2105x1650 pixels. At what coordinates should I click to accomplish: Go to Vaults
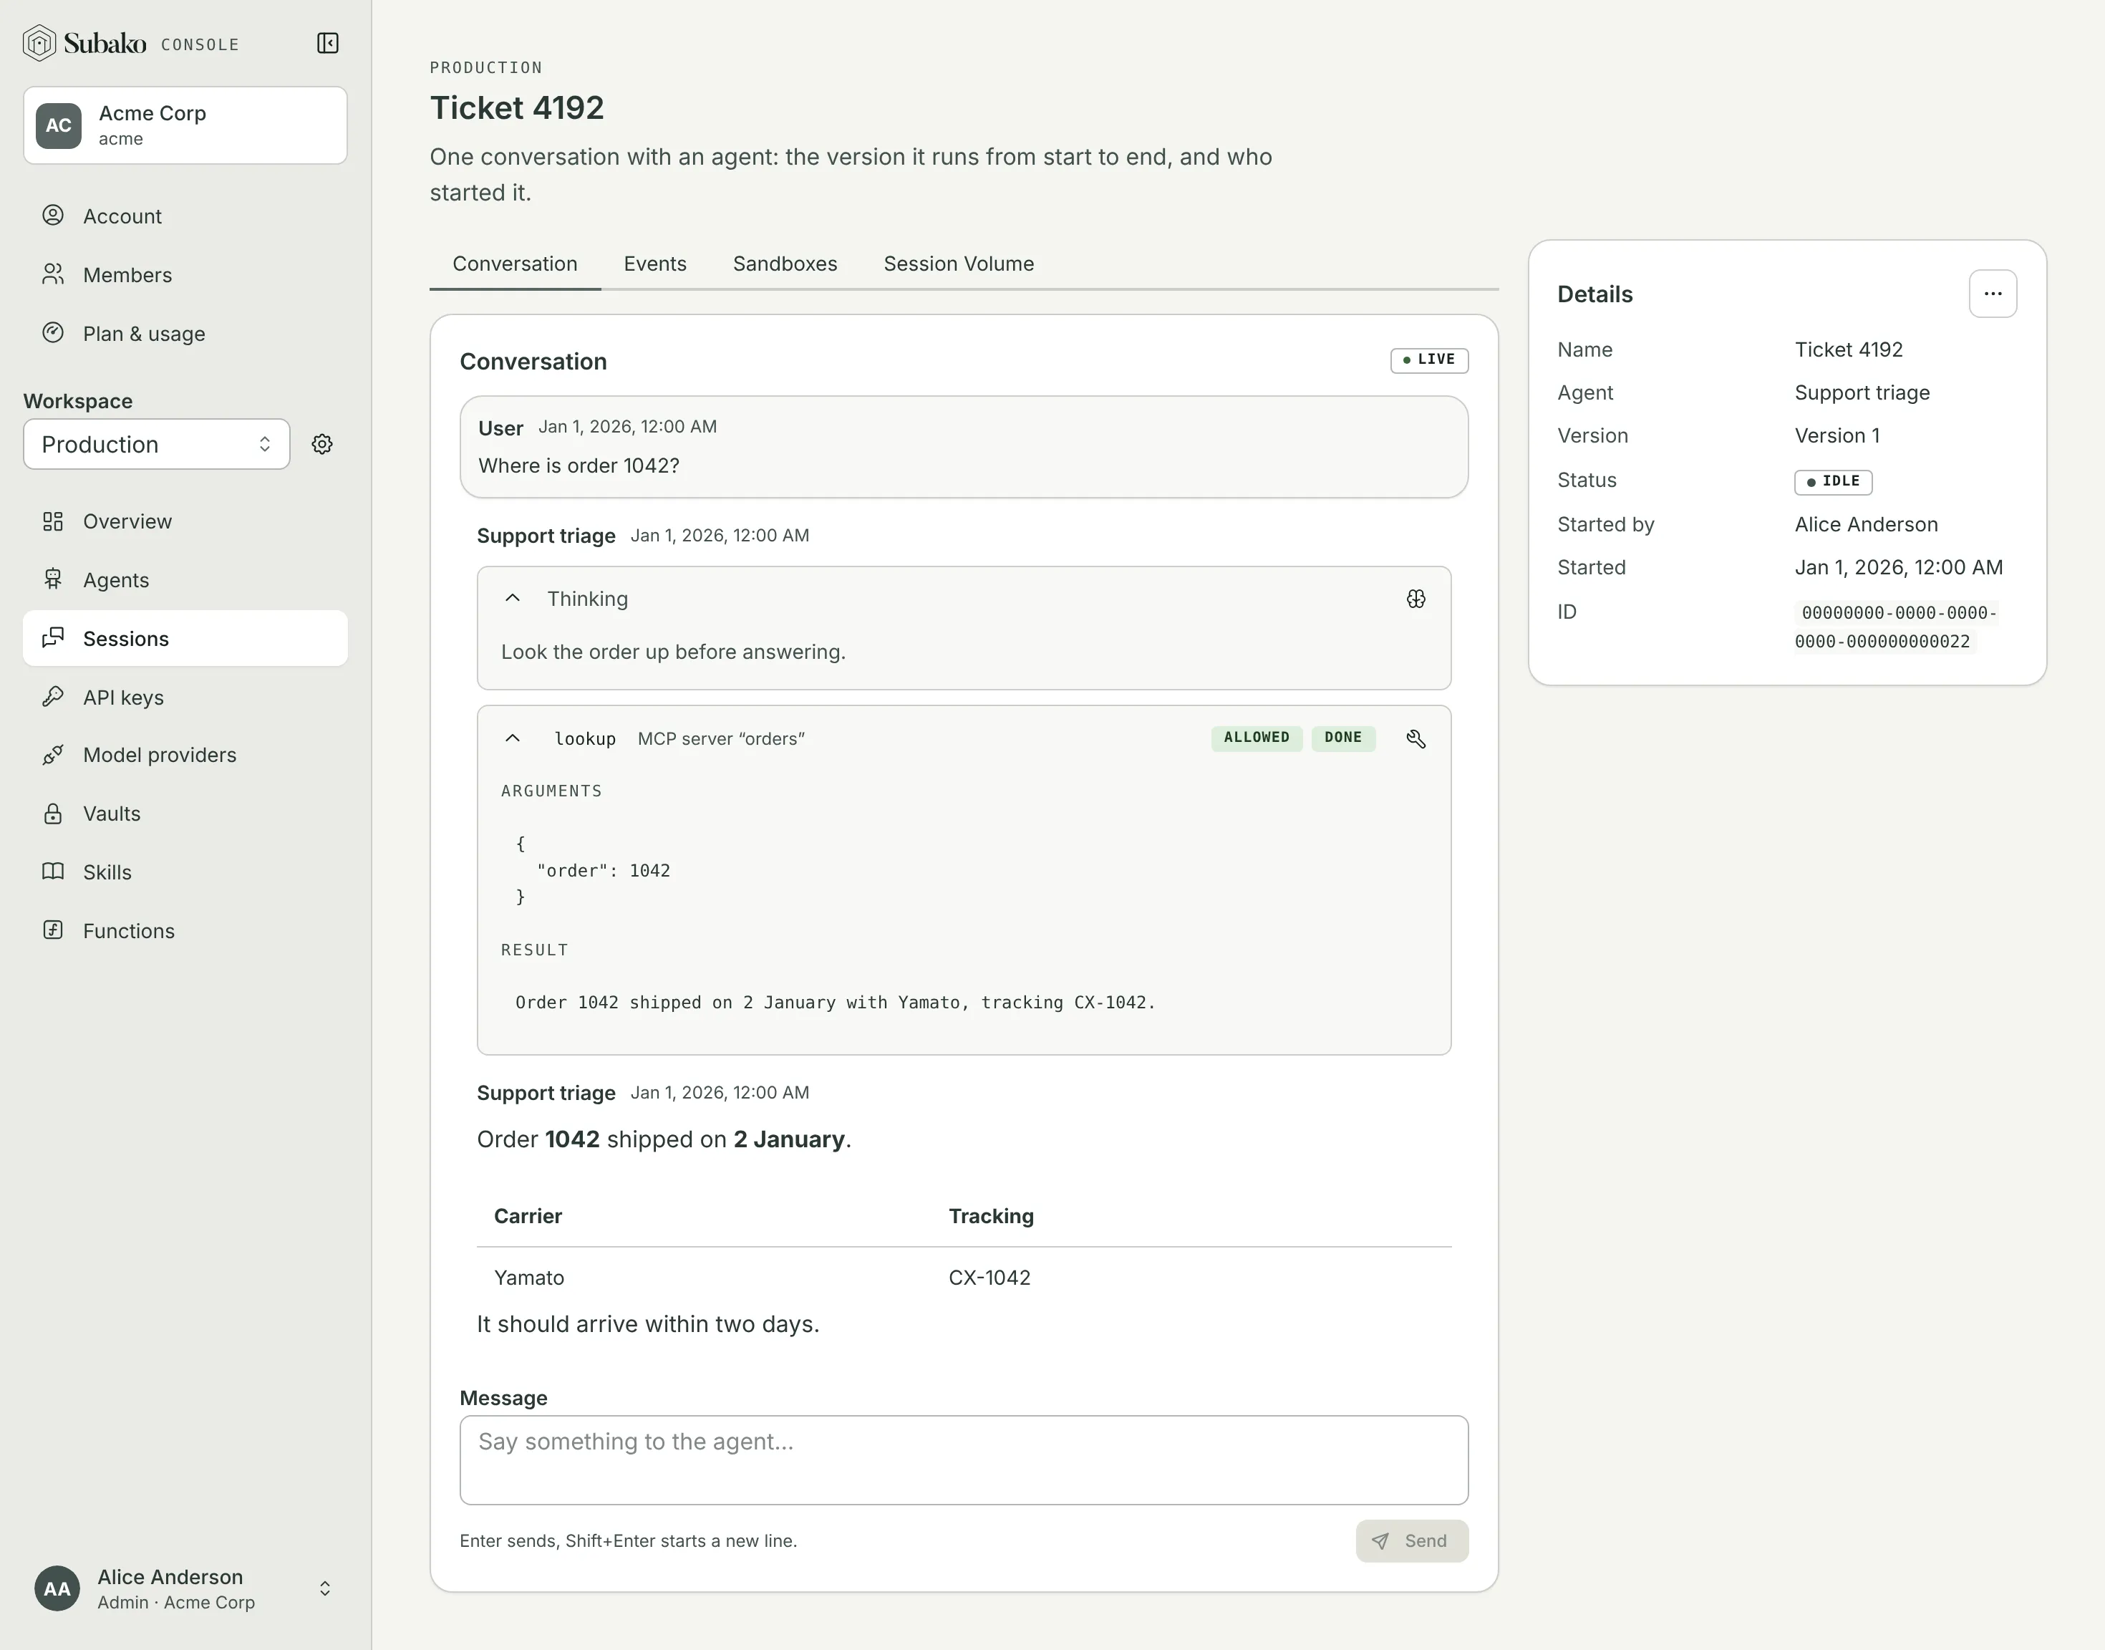pyautogui.click(x=185, y=814)
